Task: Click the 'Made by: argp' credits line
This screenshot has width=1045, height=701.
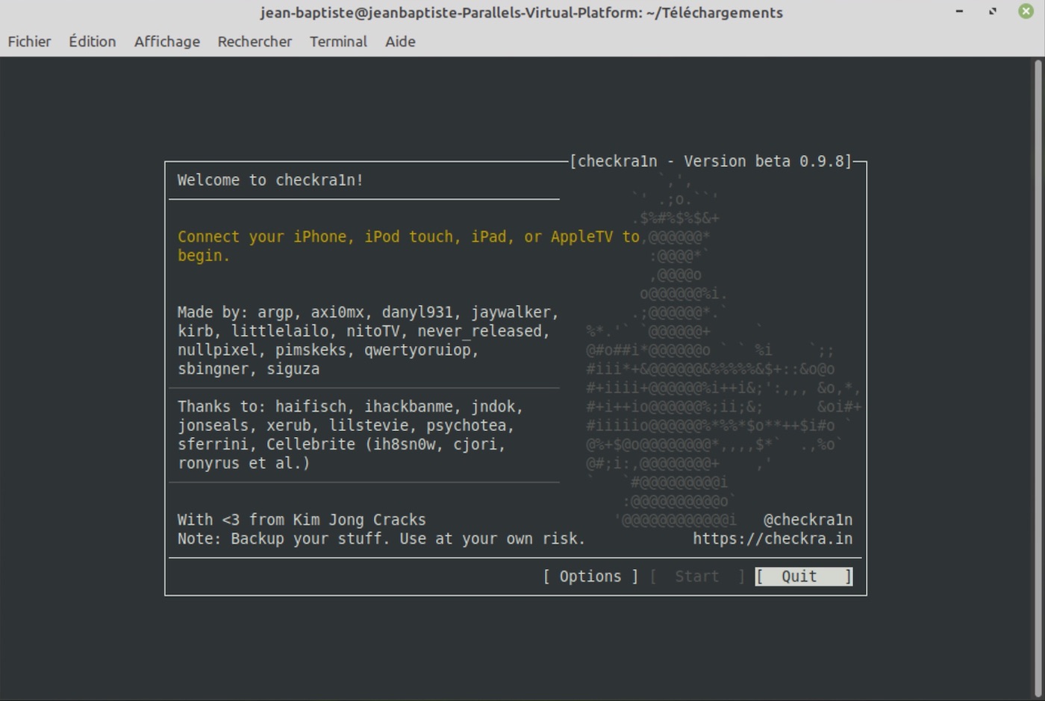Action: click(368, 312)
